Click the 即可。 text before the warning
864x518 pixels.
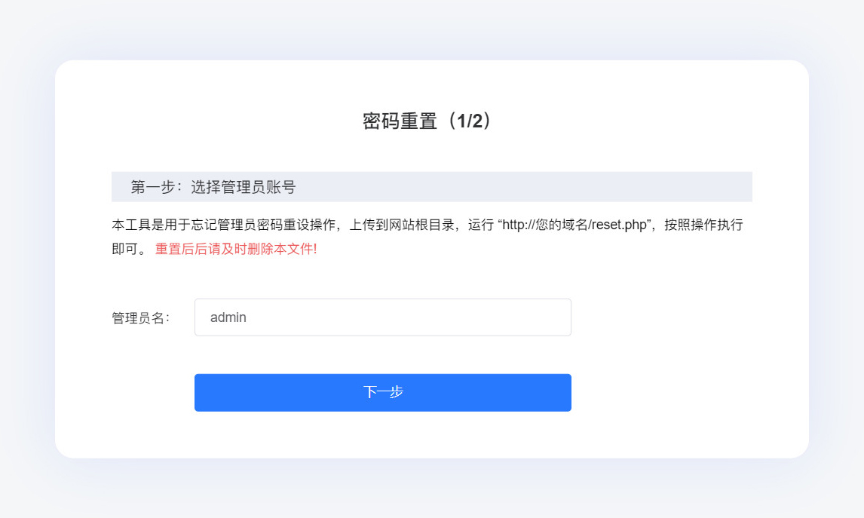(x=130, y=249)
